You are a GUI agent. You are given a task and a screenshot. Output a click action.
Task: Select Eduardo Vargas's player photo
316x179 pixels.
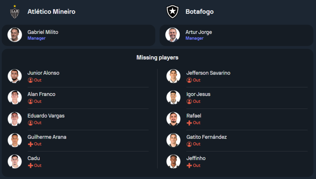pos(15,119)
